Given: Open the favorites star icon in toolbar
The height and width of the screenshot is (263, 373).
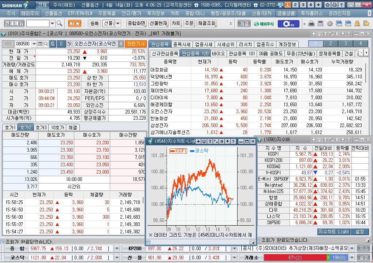Looking at the screenshot, I should 366,23.
